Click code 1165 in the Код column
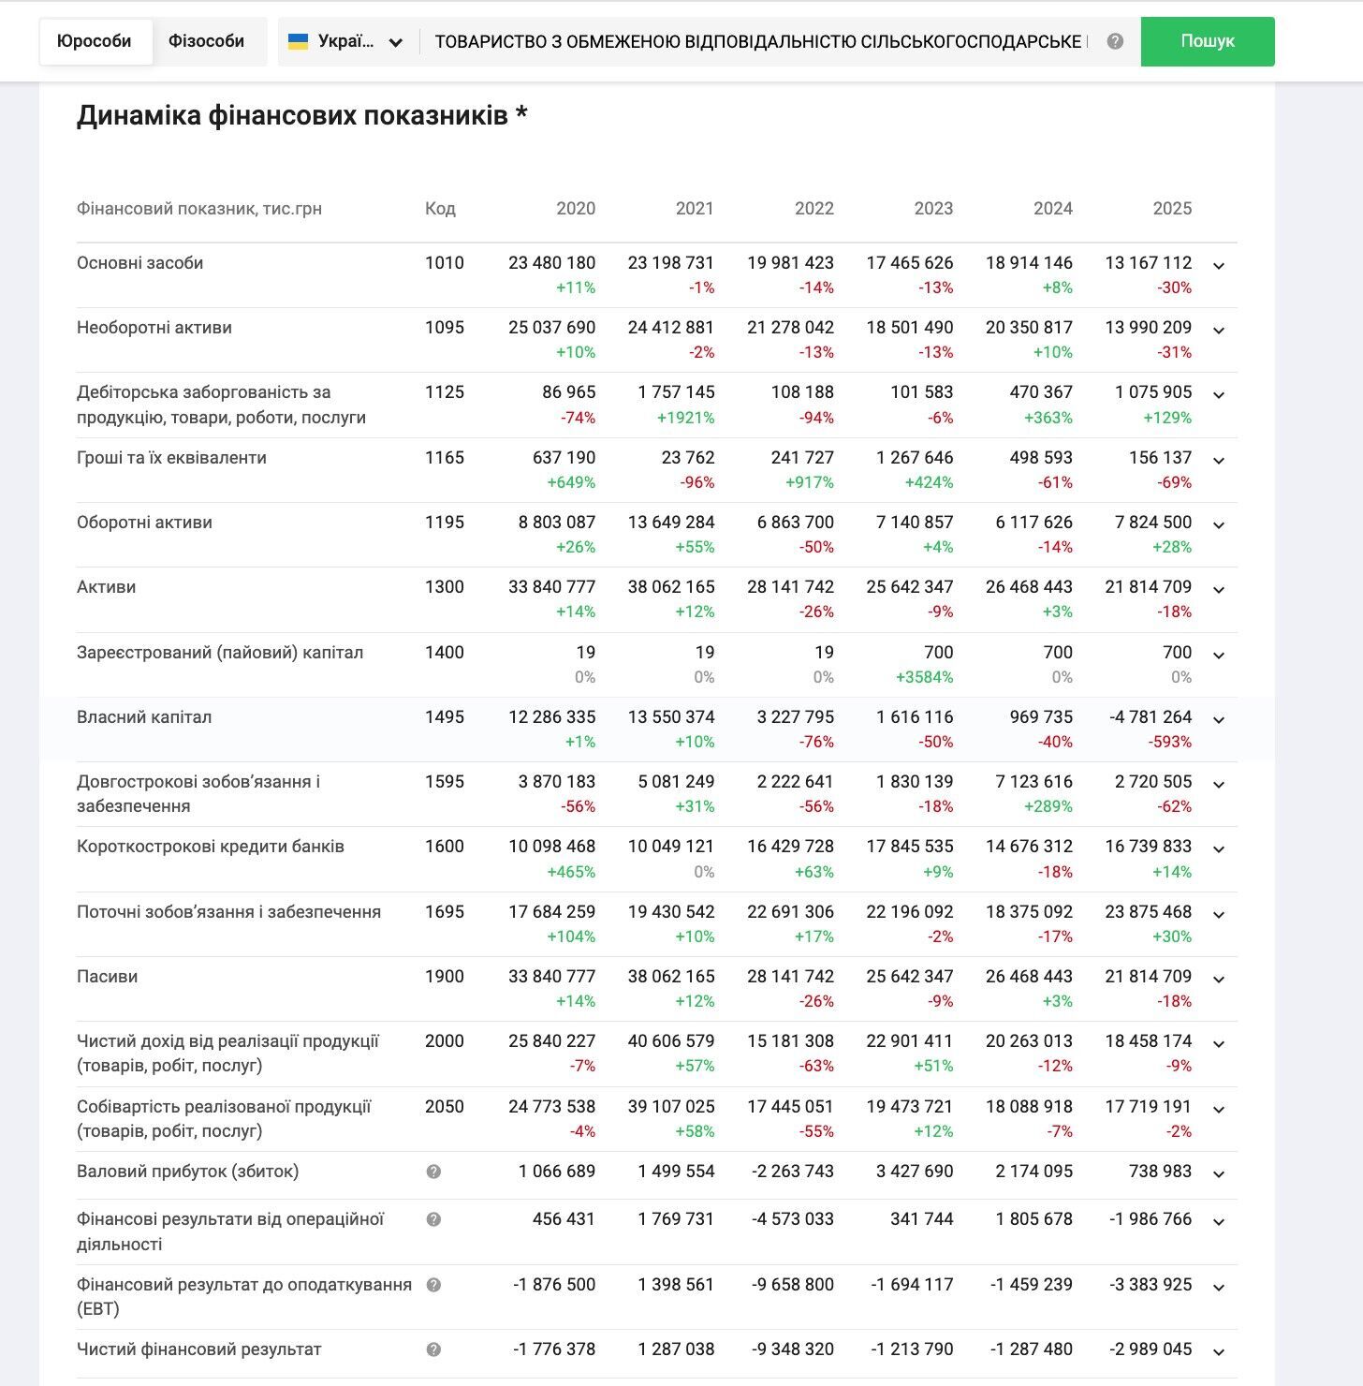The height and width of the screenshot is (1386, 1363). coord(445,458)
